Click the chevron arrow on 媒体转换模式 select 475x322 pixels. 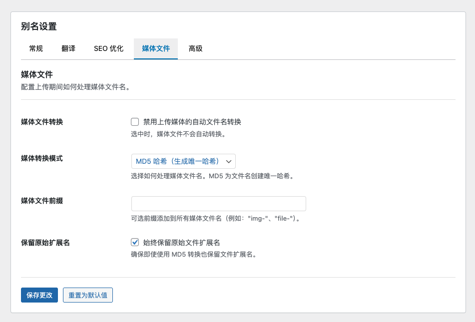pos(229,161)
